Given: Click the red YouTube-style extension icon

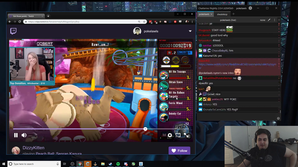Looking at the screenshot, I should pos(175,22).
